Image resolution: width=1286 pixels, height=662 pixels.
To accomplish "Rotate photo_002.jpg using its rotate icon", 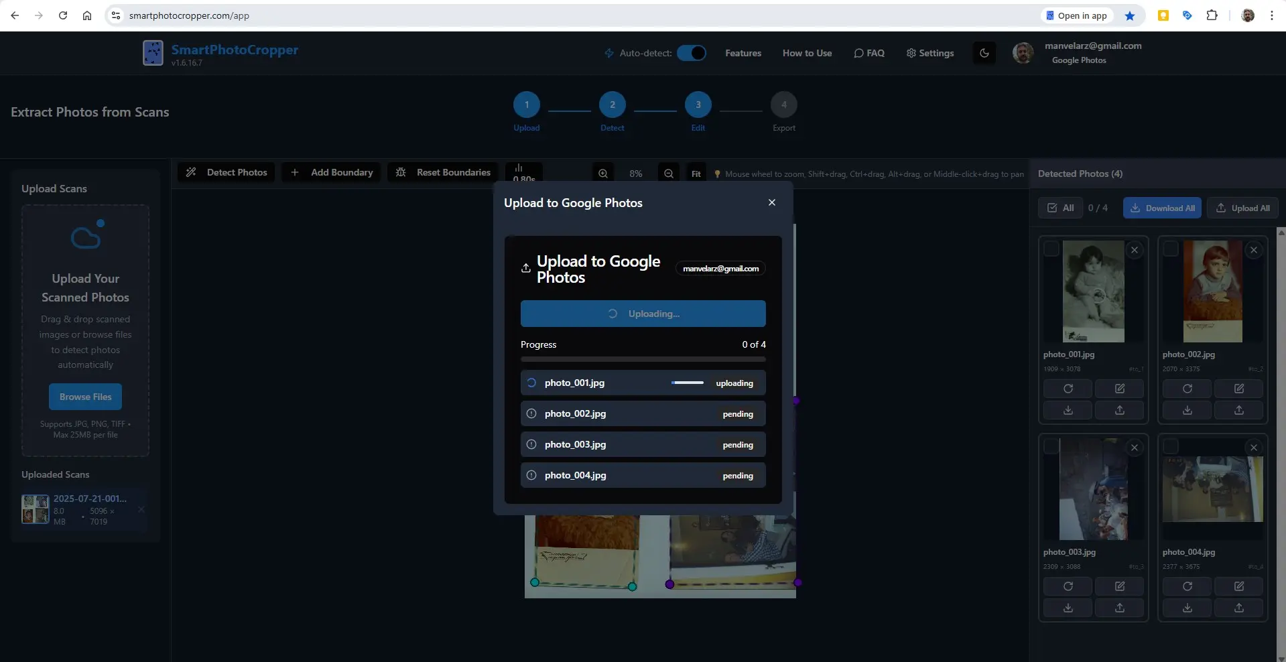I will (1187, 389).
